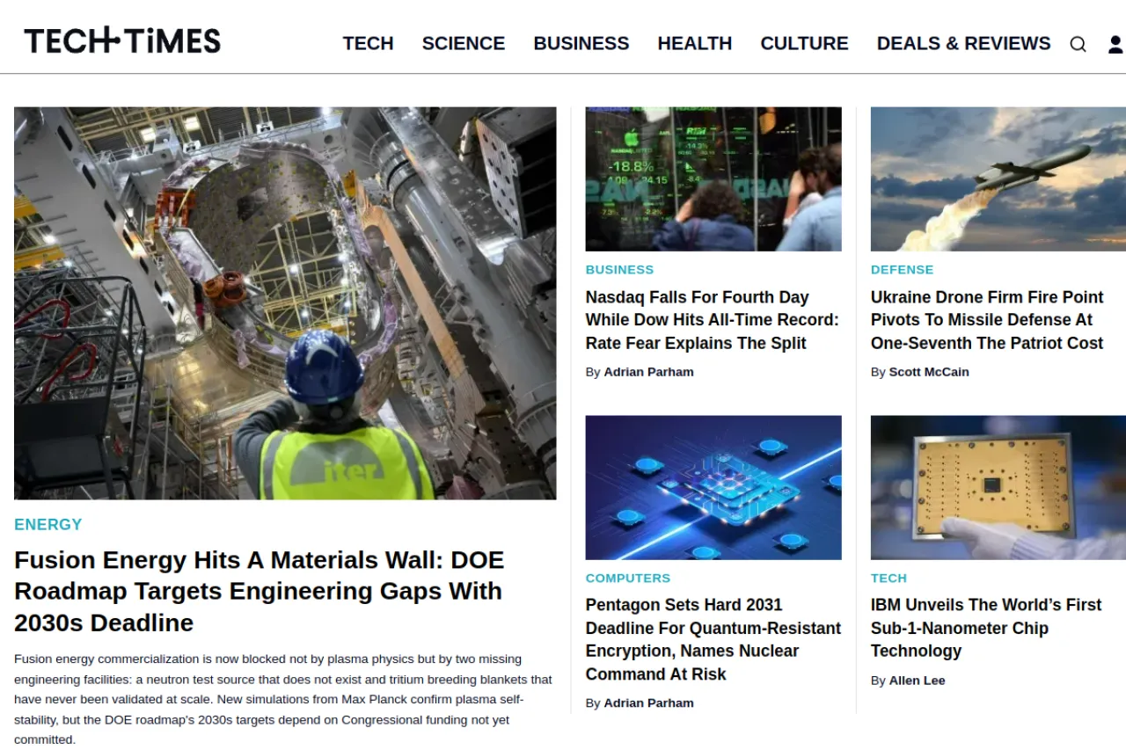View author Adrian Parham under Nasdaq story
The height and width of the screenshot is (750, 1126).
pos(649,372)
